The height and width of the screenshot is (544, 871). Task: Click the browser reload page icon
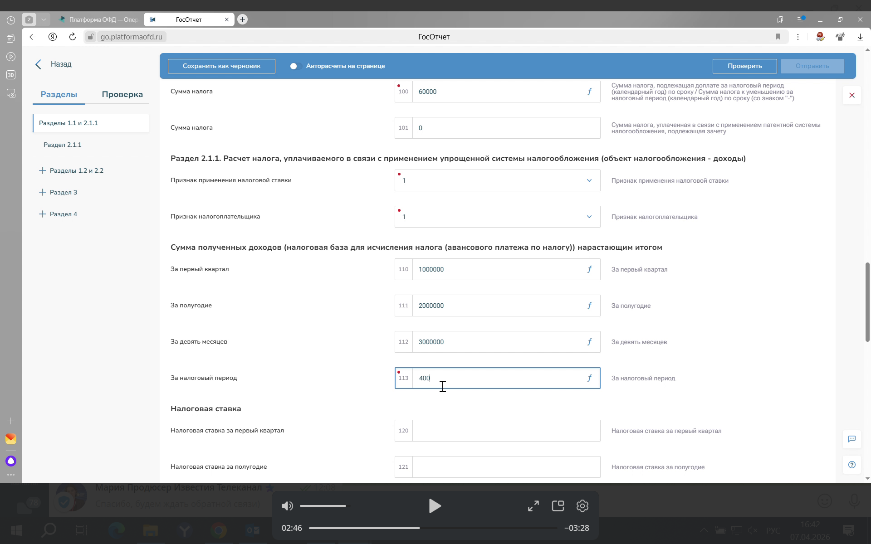pyautogui.click(x=73, y=37)
